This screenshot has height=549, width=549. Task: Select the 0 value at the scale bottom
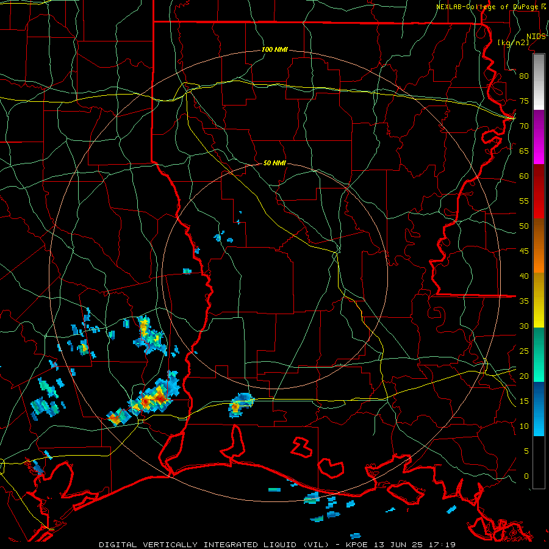526,476
